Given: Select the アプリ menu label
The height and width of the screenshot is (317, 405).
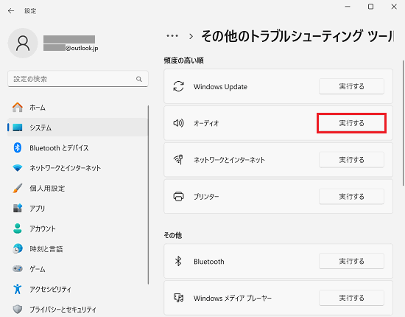Looking at the screenshot, I should (x=38, y=209).
